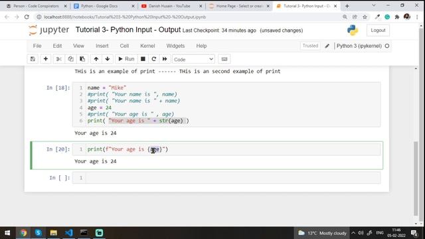Viewport: 425px width, 239px height.
Task: Click the clock showing 05-02-2022
Action: click(396, 233)
